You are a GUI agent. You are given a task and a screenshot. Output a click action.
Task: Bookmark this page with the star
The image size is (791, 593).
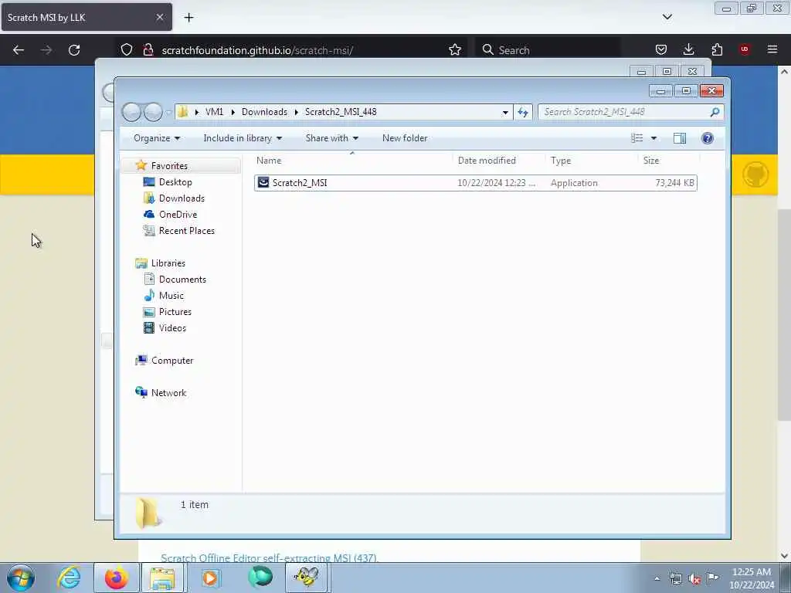coord(454,50)
